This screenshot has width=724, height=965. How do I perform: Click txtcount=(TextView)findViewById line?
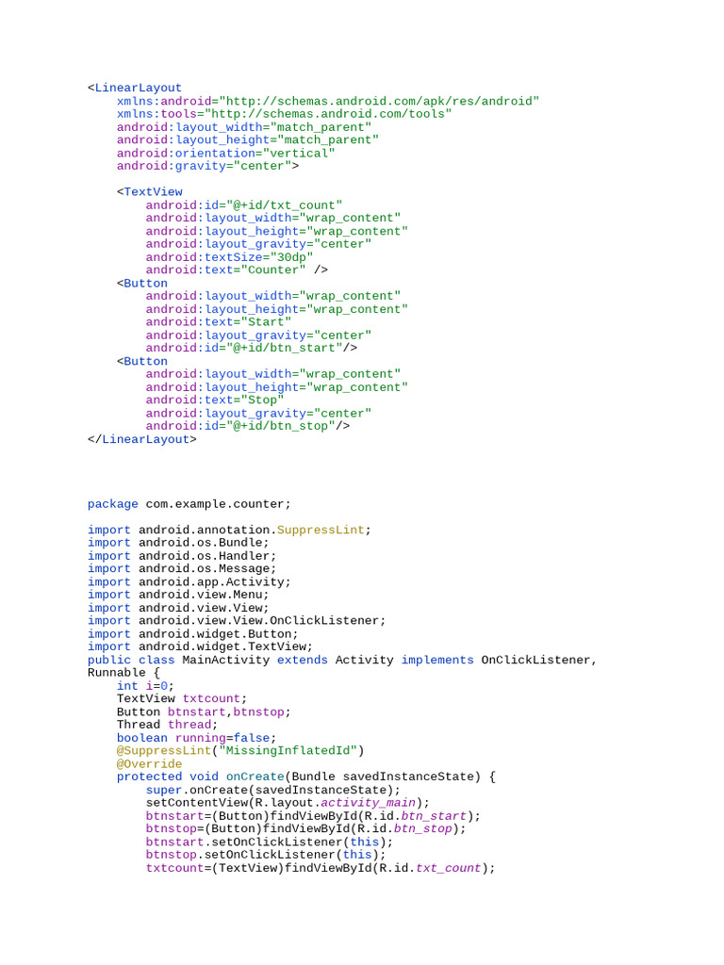[x=321, y=868]
